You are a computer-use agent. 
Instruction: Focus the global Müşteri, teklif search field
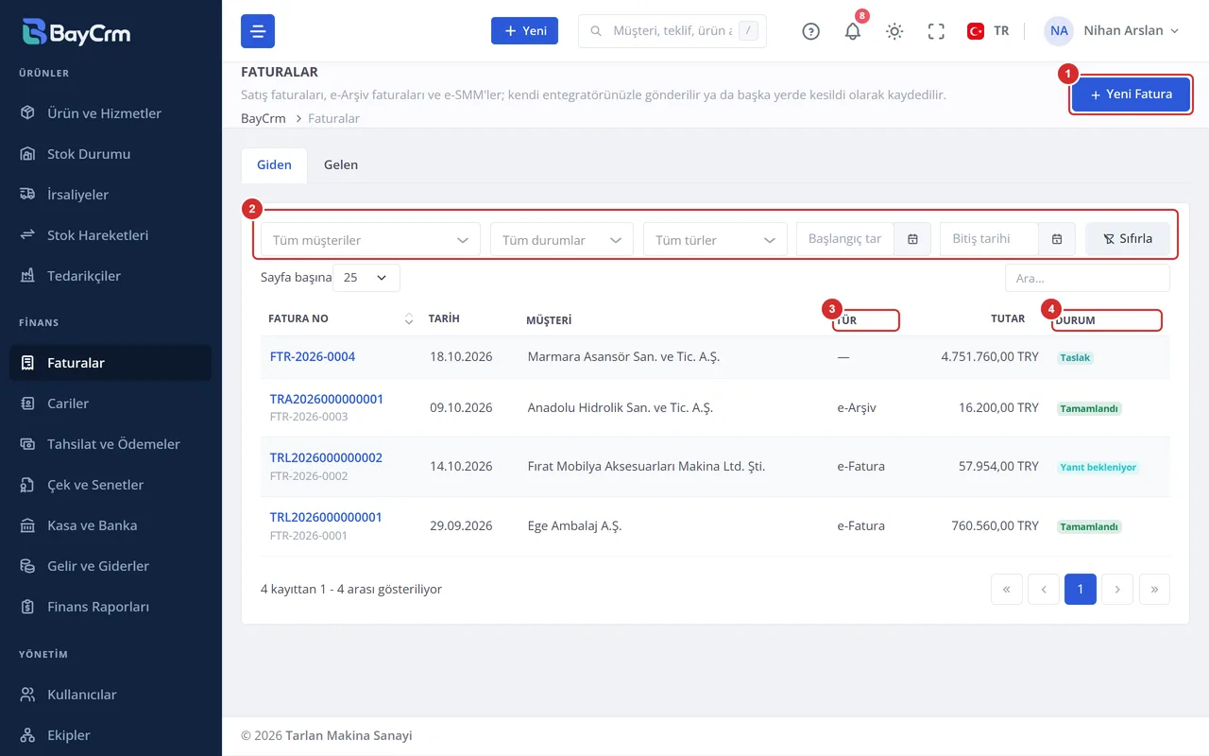point(673,31)
